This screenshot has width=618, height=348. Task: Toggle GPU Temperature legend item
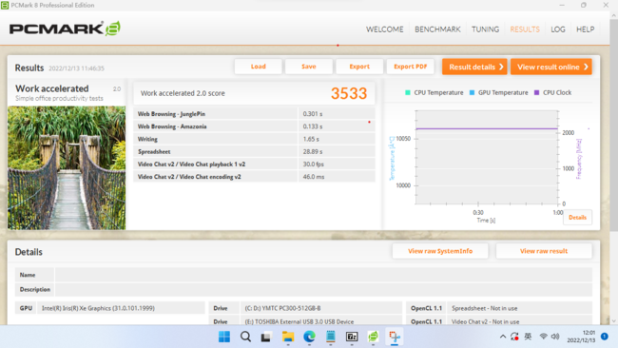point(498,92)
